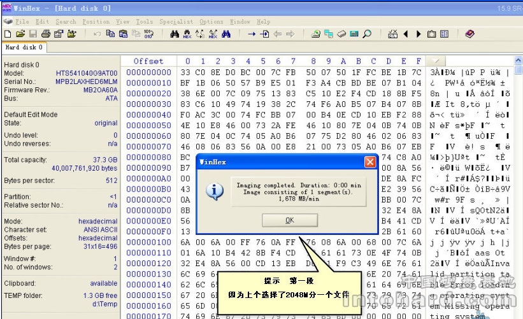Click the Replace text icon
This screenshot has height=319, width=523.
pyautogui.click(x=200, y=34)
